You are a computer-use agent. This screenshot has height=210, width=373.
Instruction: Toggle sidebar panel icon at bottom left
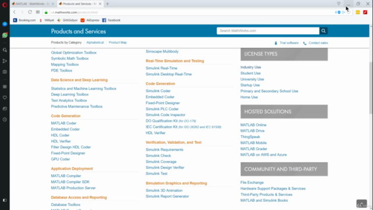[5, 200]
